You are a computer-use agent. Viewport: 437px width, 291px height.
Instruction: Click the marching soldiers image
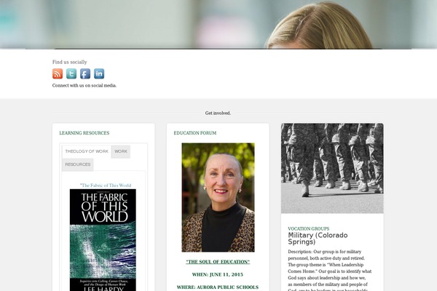pyautogui.click(x=332, y=168)
